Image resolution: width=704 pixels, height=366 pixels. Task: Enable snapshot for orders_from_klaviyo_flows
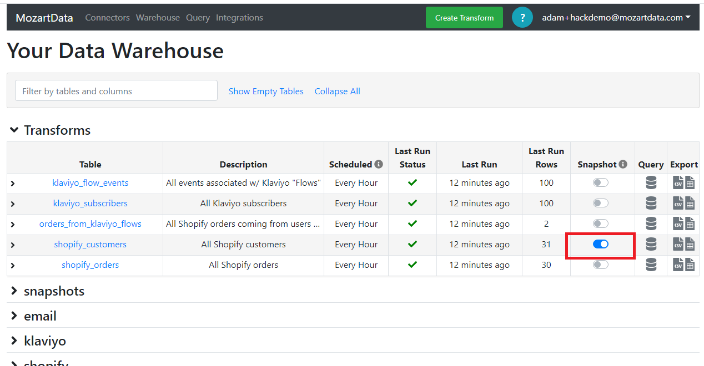pos(601,223)
